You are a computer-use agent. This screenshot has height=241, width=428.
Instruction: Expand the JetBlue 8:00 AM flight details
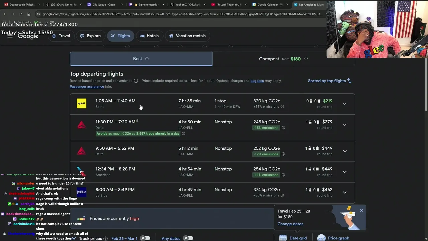[345, 192]
